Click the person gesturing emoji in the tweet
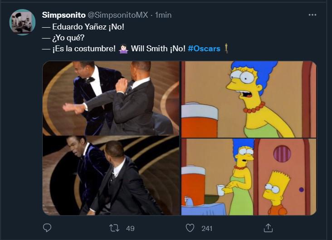This screenshot has height=240, width=332. tap(123, 49)
